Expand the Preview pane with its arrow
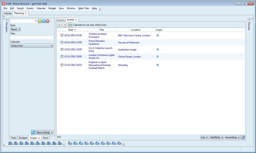The width and height of the screenshot is (256, 153). (249, 20)
